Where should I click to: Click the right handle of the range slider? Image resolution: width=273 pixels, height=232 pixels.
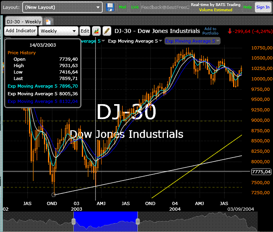138,222
